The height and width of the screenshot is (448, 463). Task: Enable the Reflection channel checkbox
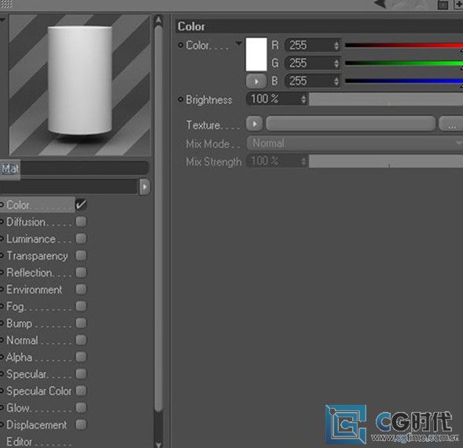tap(81, 272)
